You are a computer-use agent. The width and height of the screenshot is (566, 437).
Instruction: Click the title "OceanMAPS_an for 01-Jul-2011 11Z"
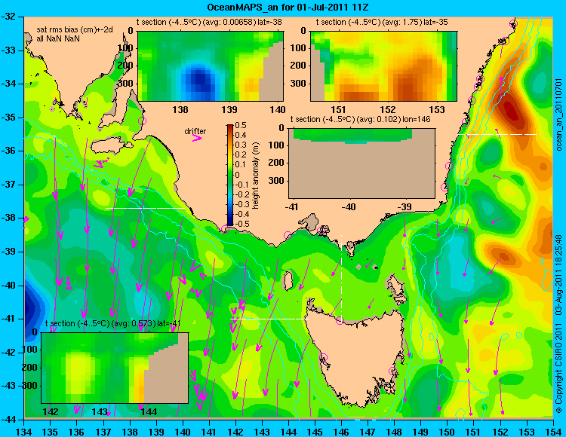click(x=288, y=8)
